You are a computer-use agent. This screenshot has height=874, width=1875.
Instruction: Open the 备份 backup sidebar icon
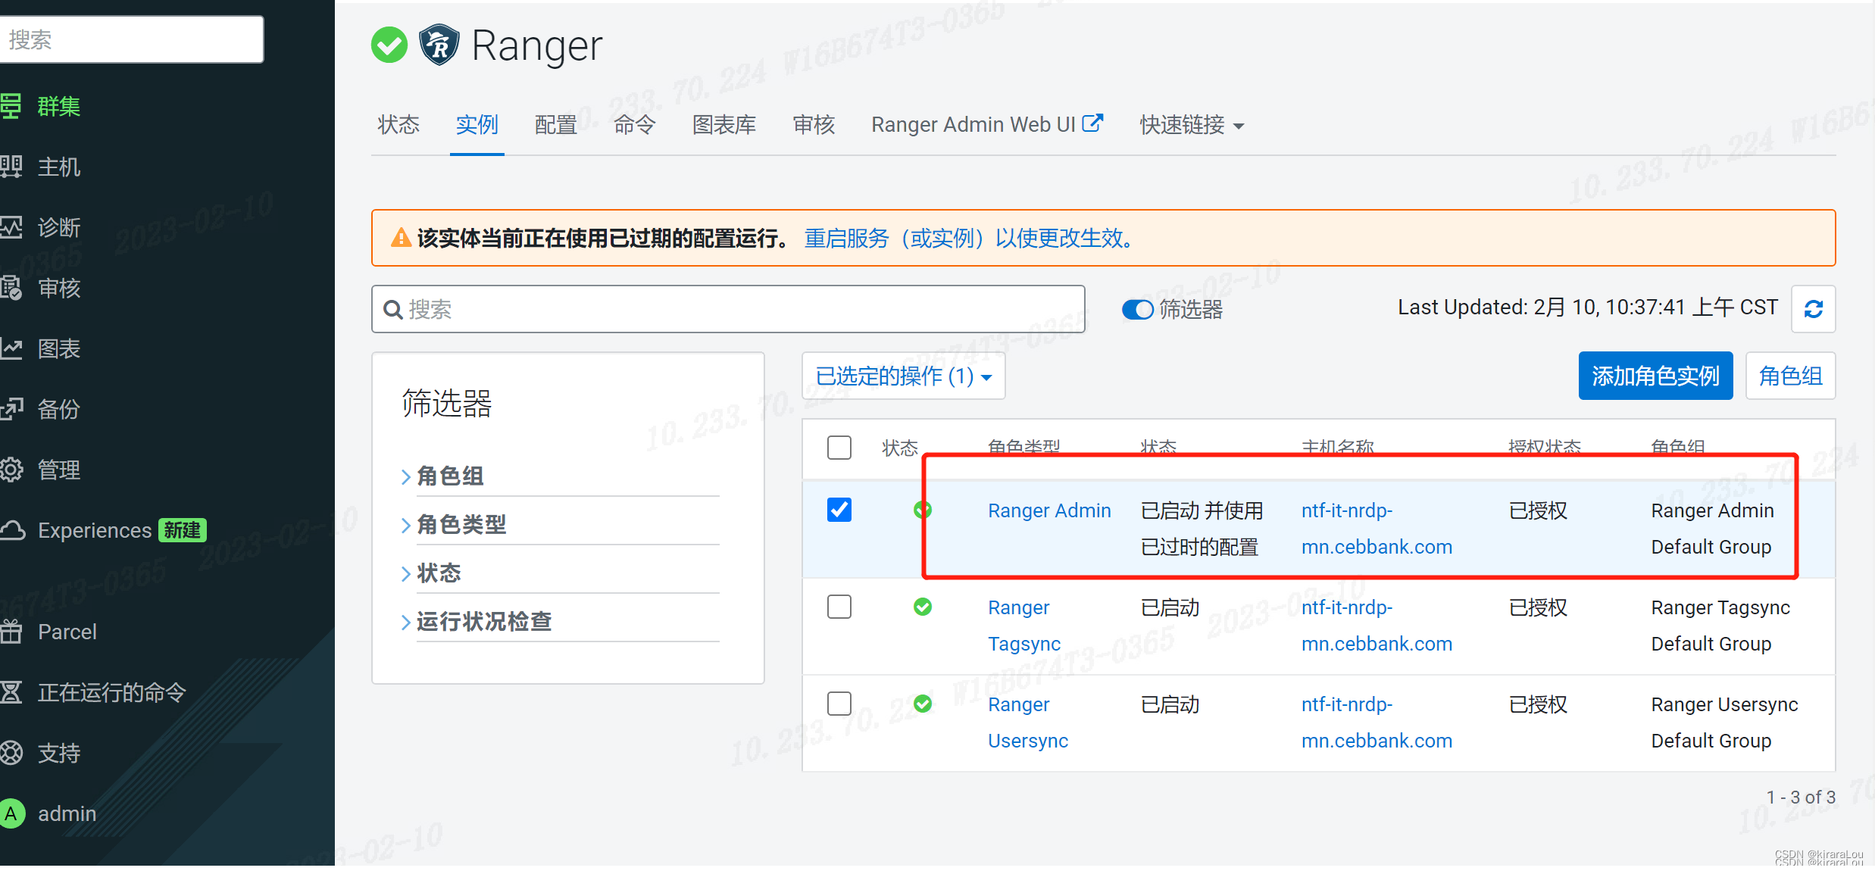pyautogui.click(x=11, y=409)
